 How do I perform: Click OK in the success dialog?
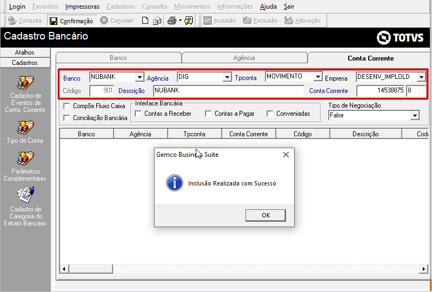click(x=265, y=215)
